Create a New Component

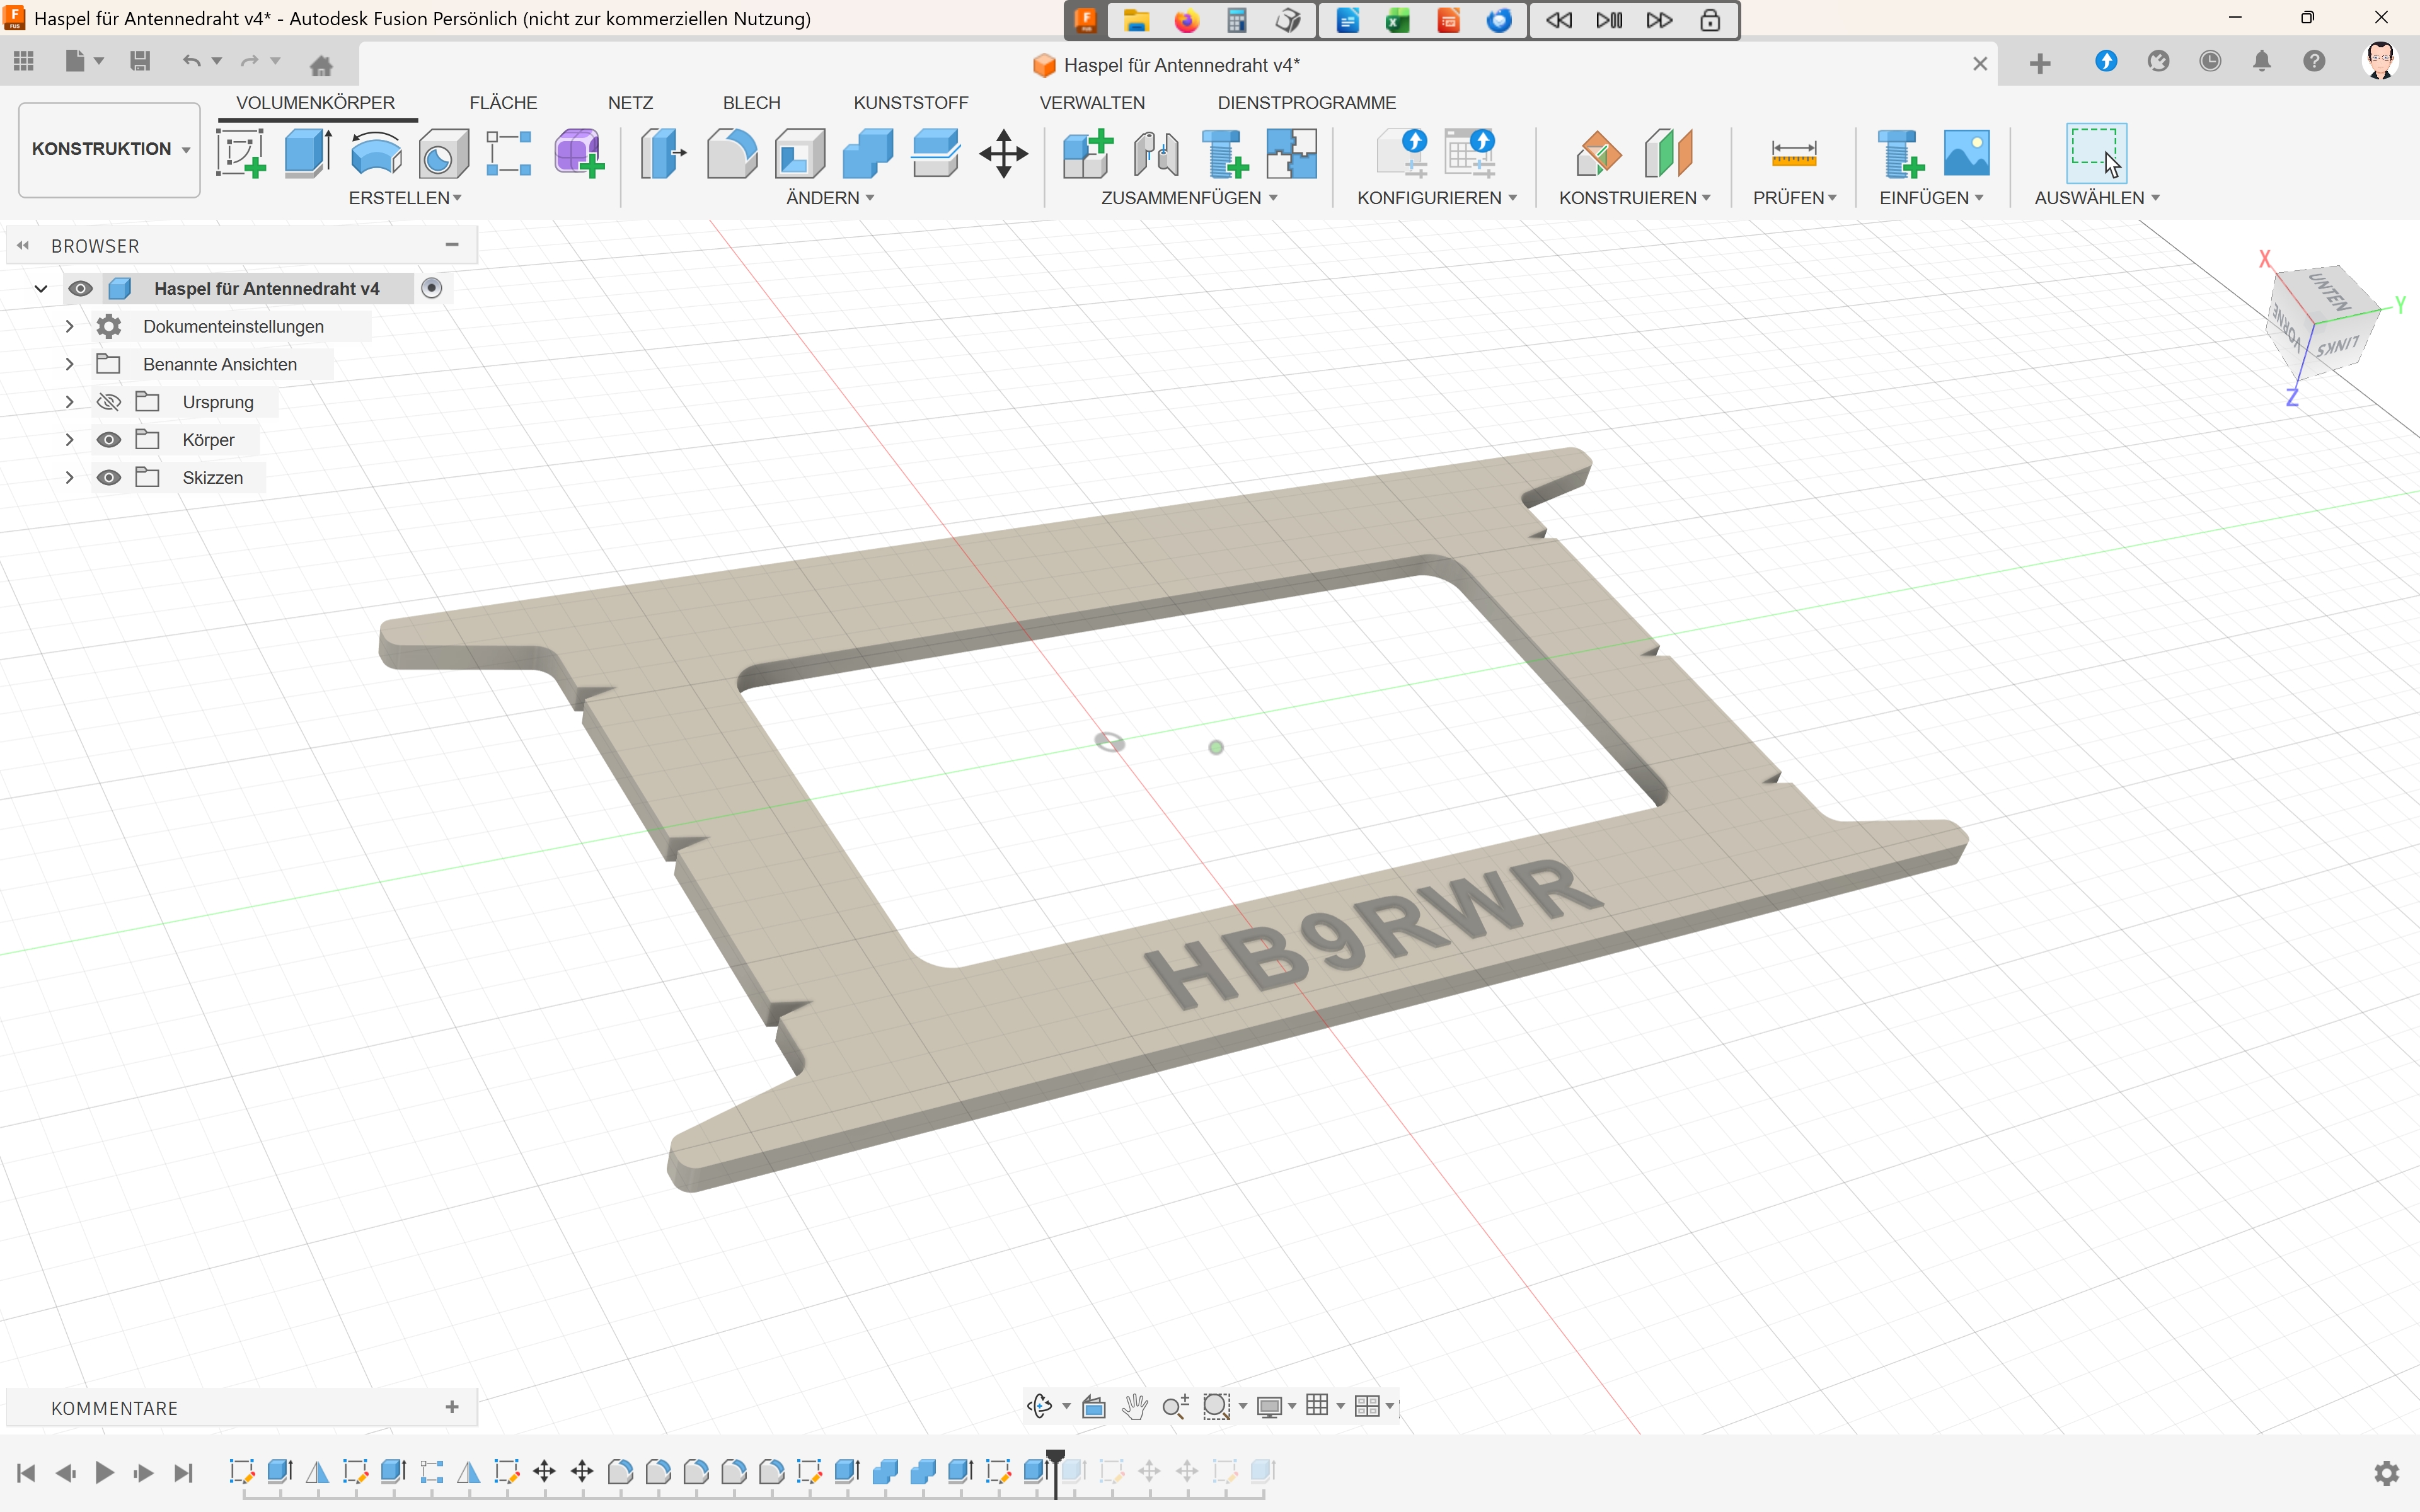coord(1088,153)
